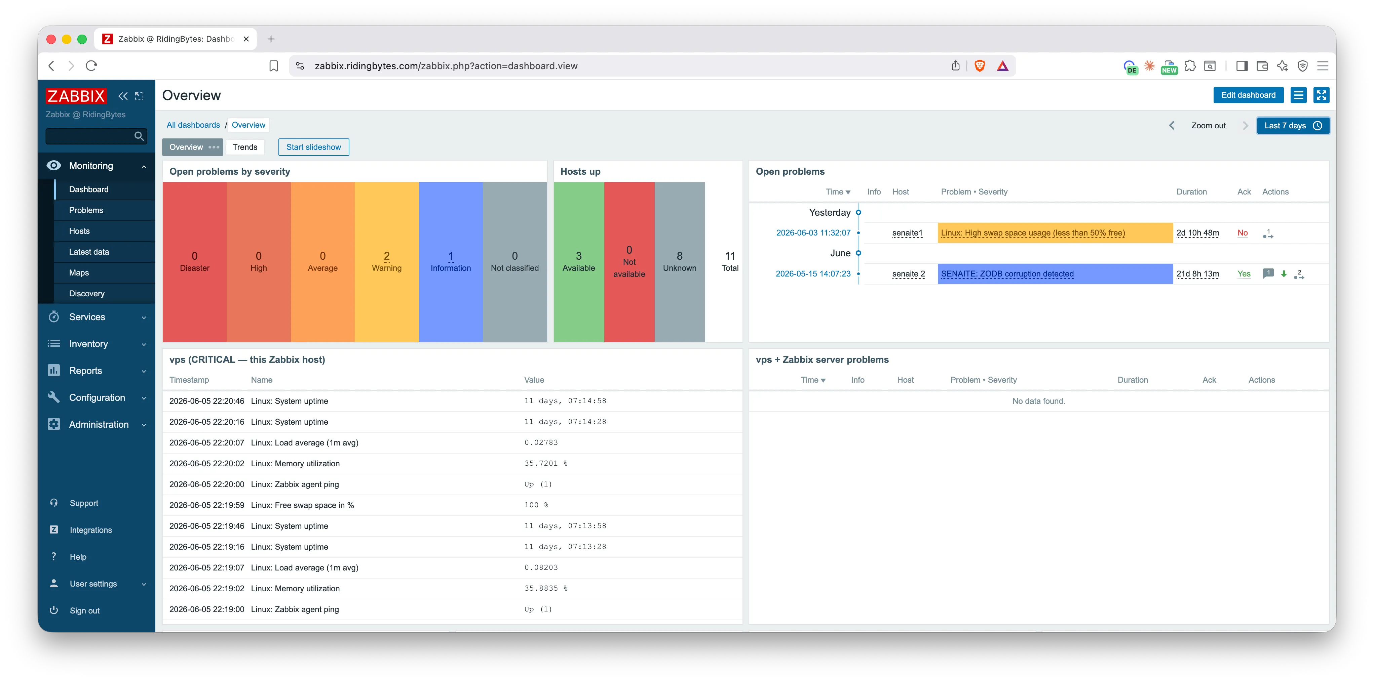Click the Monitoring eye icon
1374x682 pixels.
(54, 166)
